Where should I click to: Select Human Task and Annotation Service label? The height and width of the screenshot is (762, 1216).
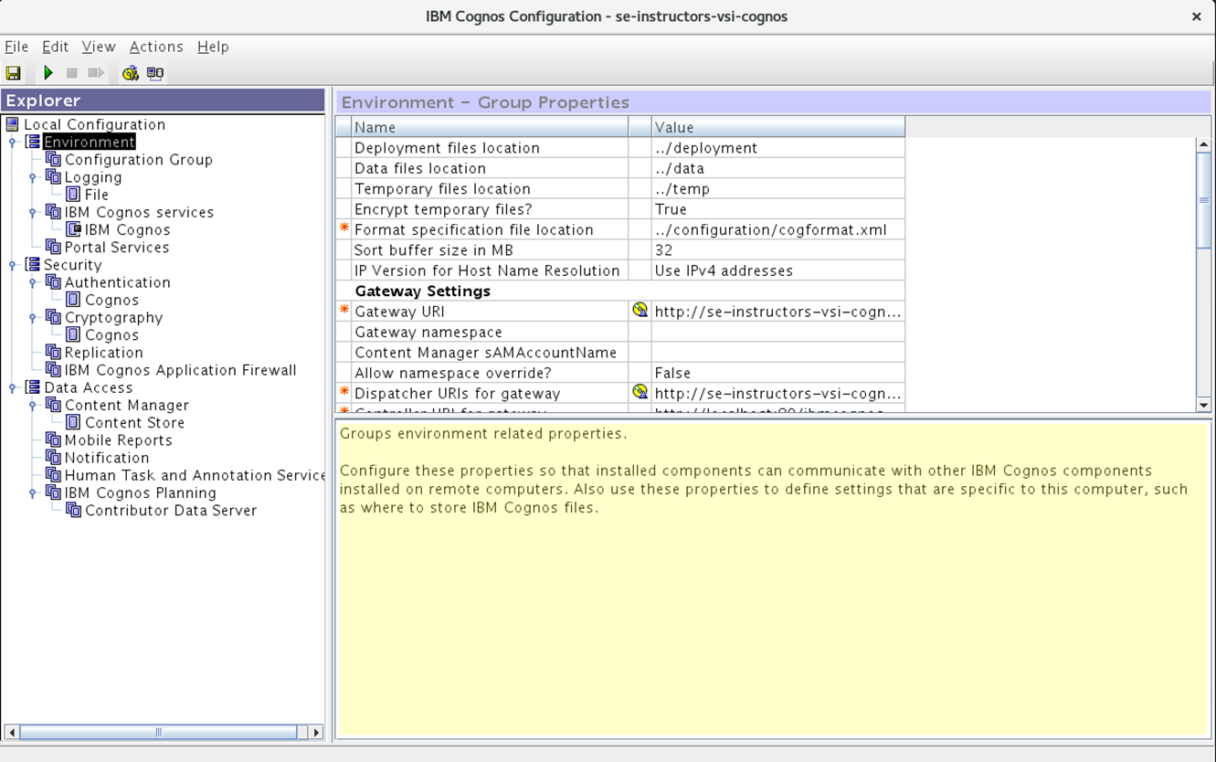[195, 475]
